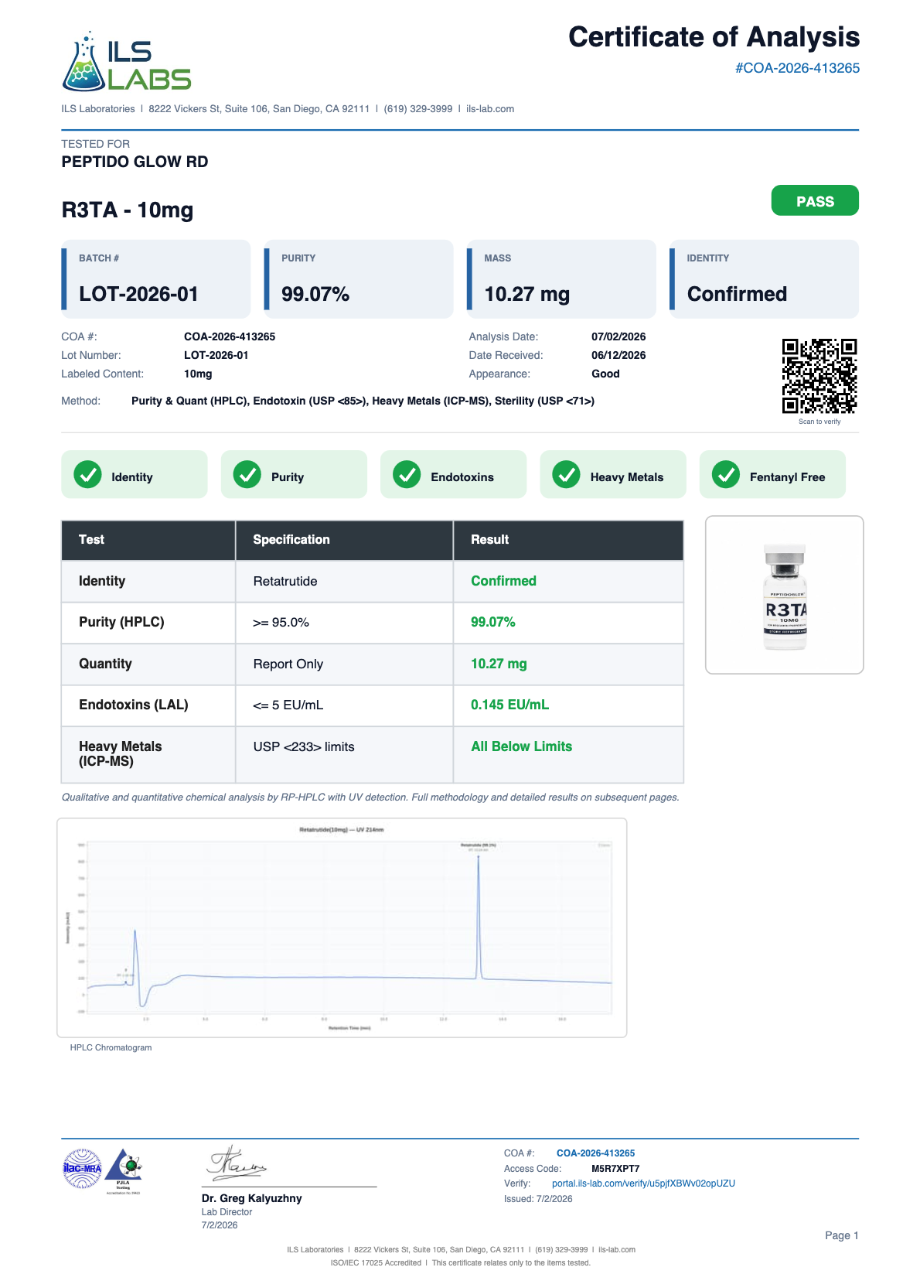The image size is (920, 1274).
Task: Click the 'Page 1' page indicator
Action: click(841, 1236)
